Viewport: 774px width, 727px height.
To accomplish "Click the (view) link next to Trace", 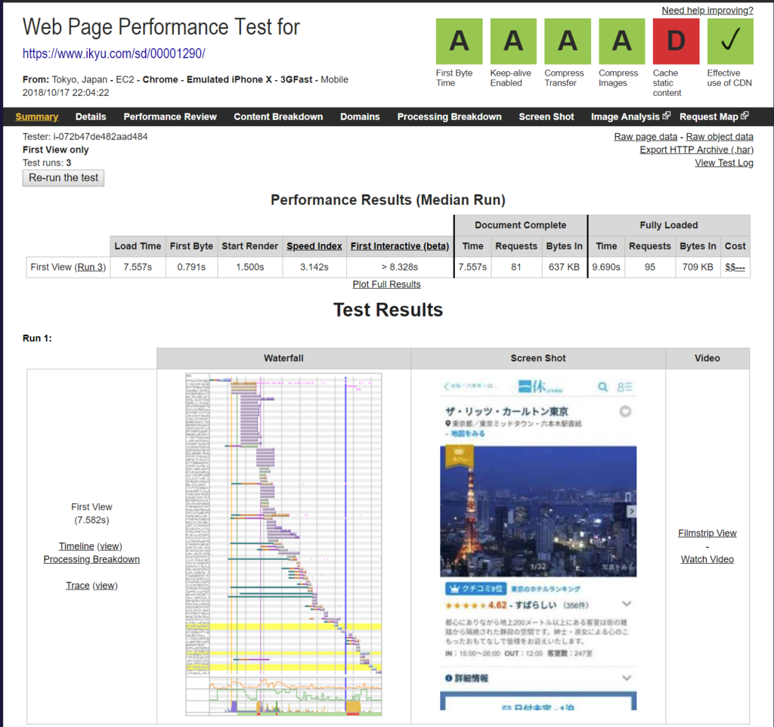I will coord(105,586).
